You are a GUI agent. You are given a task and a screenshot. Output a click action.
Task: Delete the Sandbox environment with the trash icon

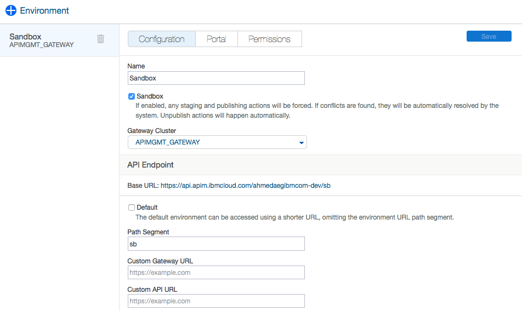point(100,39)
